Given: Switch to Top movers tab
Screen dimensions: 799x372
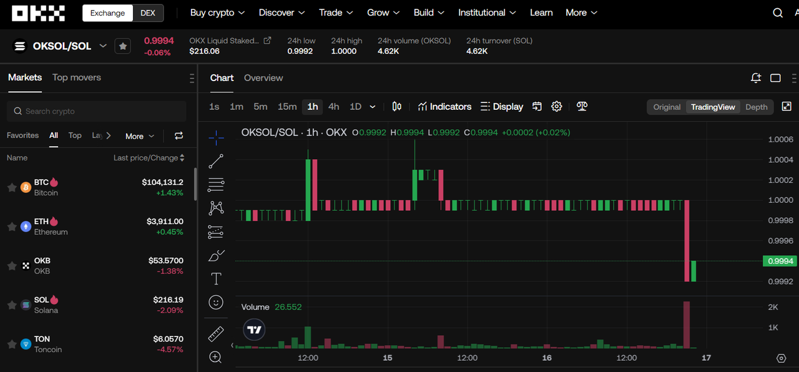Looking at the screenshot, I should pos(77,77).
